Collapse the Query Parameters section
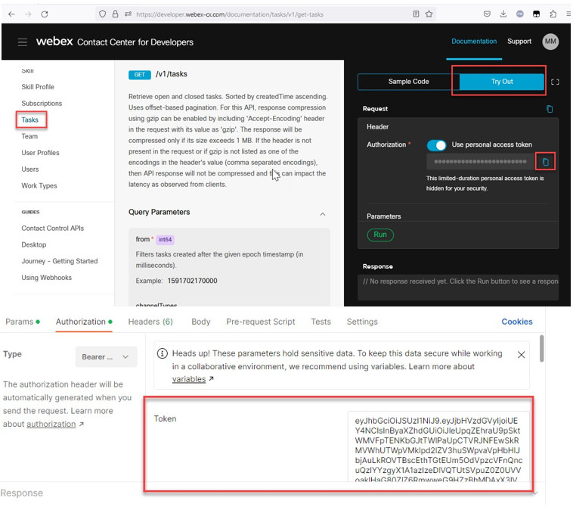The height and width of the screenshot is (507, 573). click(322, 214)
